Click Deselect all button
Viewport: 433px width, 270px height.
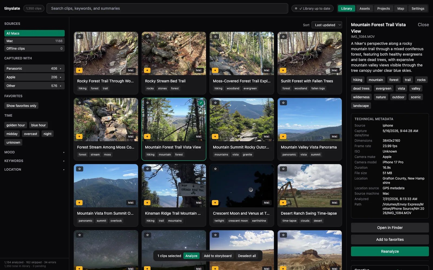point(247,256)
